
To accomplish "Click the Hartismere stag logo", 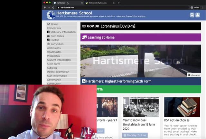I will tap(51, 15).
